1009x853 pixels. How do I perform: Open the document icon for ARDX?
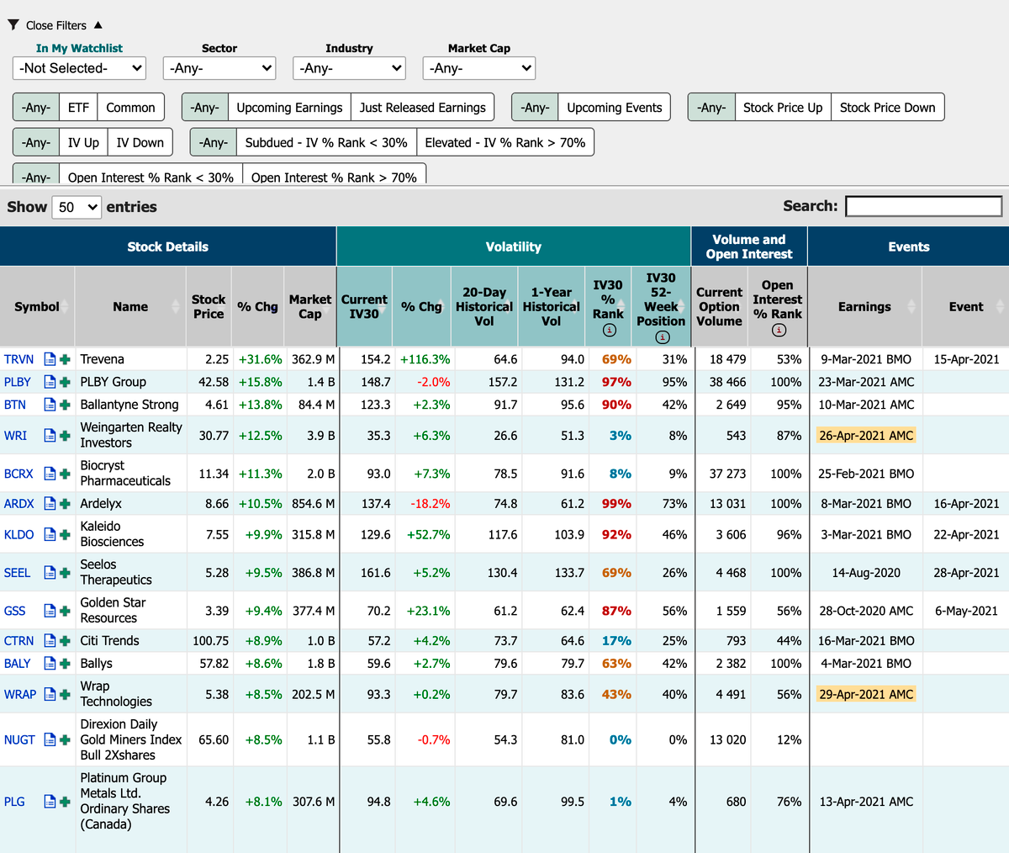coord(50,504)
